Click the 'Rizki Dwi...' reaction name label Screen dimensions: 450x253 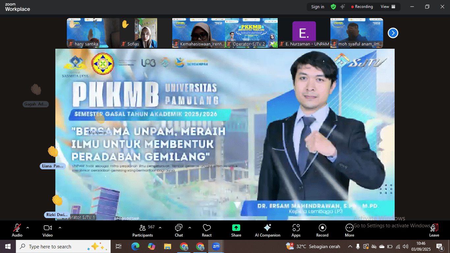click(57, 215)
